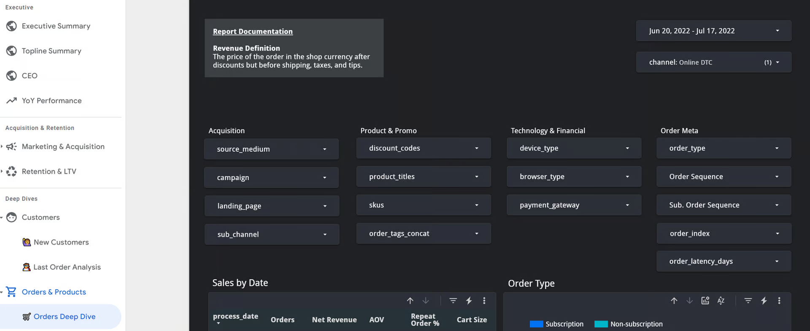Viewport: 810px width, 331px height.
Task: Sort table by process_date column header
Action: pyautogui.click(x=235, y=316)
